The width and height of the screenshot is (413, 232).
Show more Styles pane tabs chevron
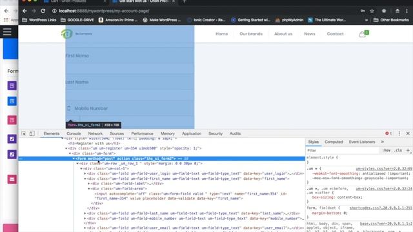382,142
